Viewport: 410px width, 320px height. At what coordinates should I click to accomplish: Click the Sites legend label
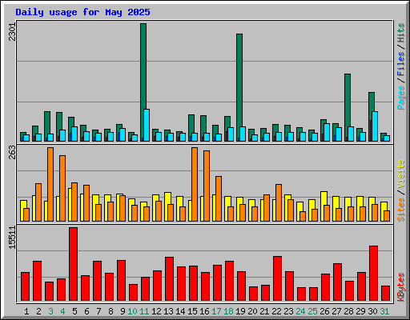(400, 210)
